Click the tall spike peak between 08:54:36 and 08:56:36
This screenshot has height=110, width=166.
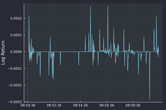tap(90, 7)
